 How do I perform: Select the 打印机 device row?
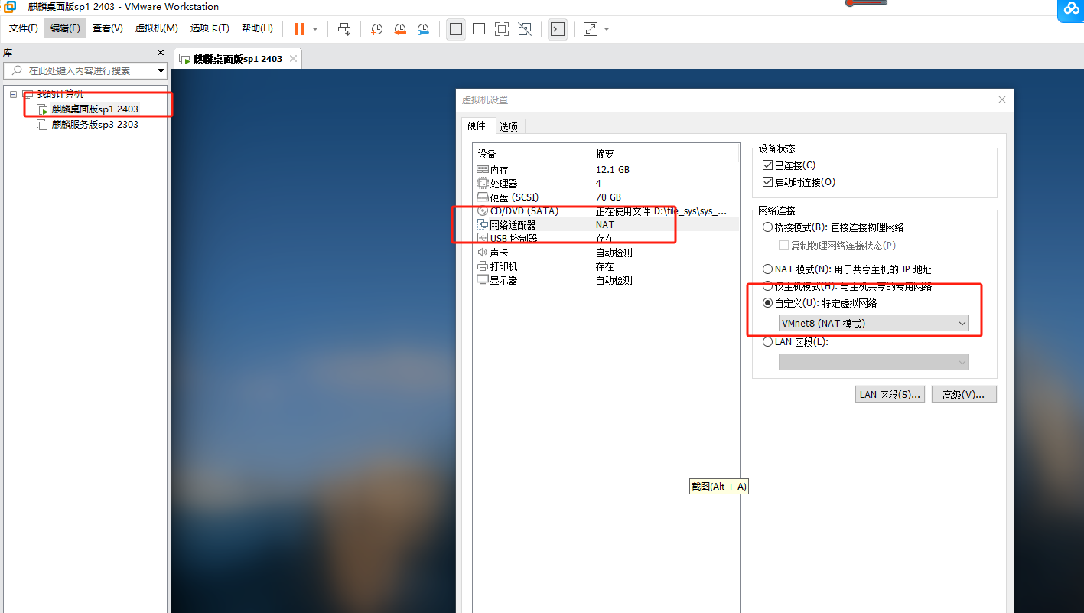(606, 266)
